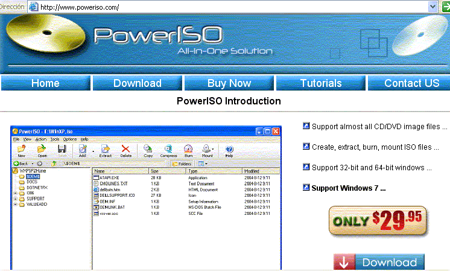
Task: Click the Extract icon in the toolbar
Action: pyautogui.click(x=106, y=148)
